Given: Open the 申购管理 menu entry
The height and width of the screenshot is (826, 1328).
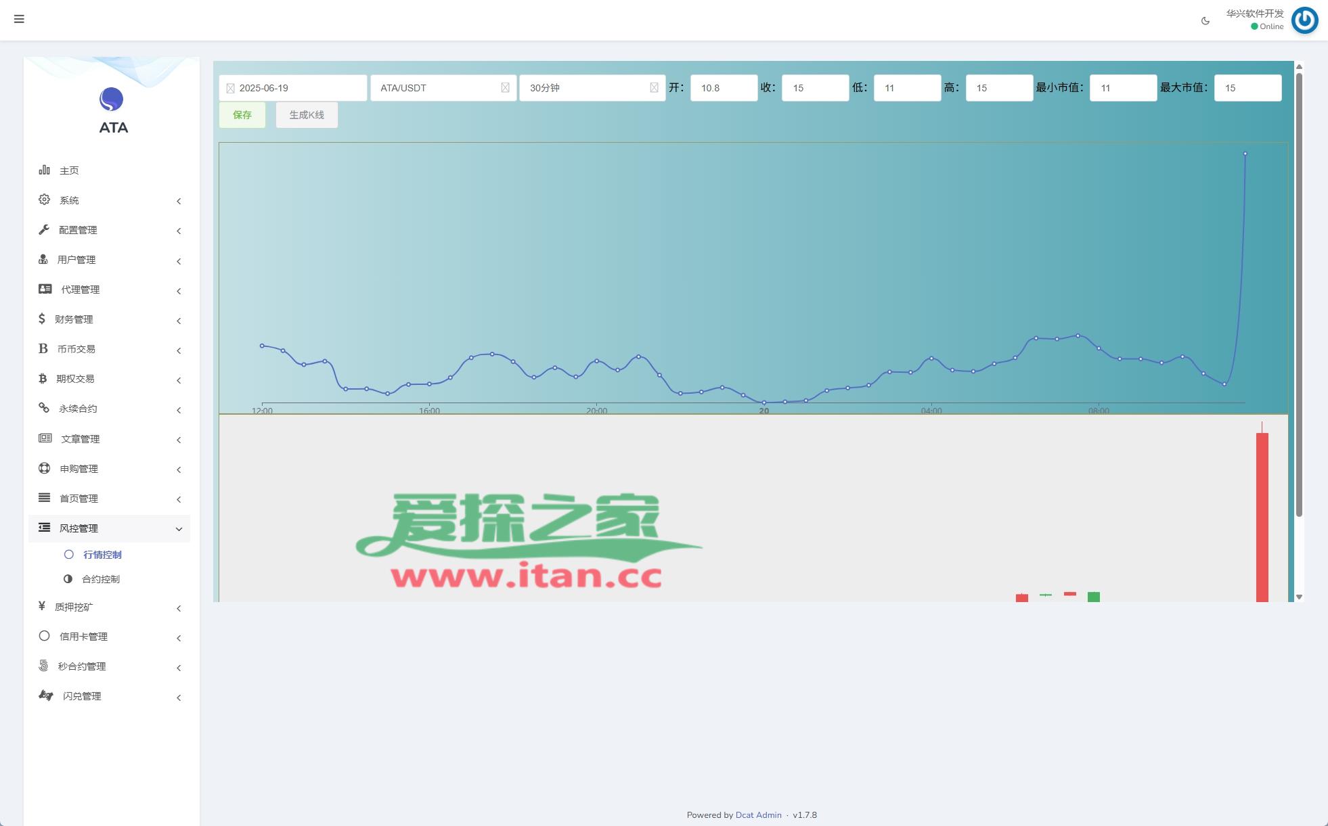Looking at the screenshot, I should (109, 468).
